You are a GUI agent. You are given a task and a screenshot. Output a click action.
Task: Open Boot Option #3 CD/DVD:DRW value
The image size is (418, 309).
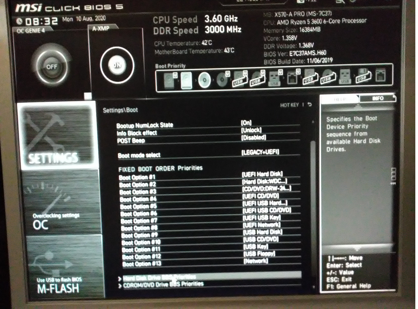tap(266, 188)
